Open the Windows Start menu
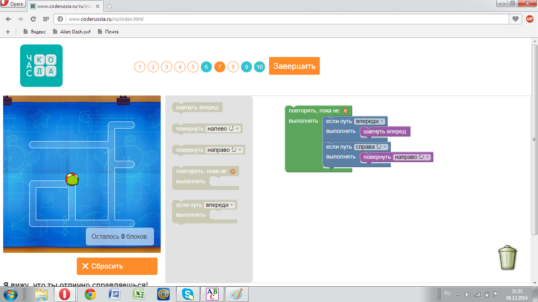This screenshot has height=302, width=538. click(10, 294)
